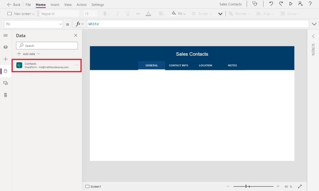Close the Data panel

[76, 35]
